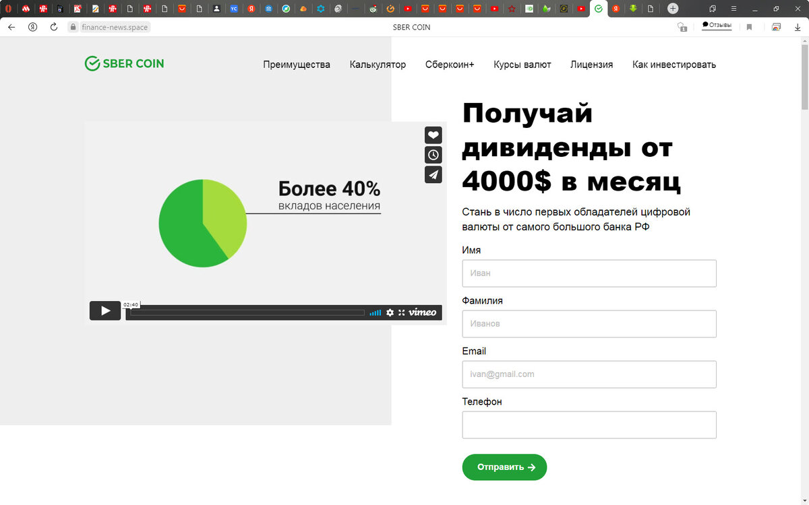Viewport: 809px width, 505px height.
Task: Click the "Более 40%" text in the video
Action: (329, 188)
